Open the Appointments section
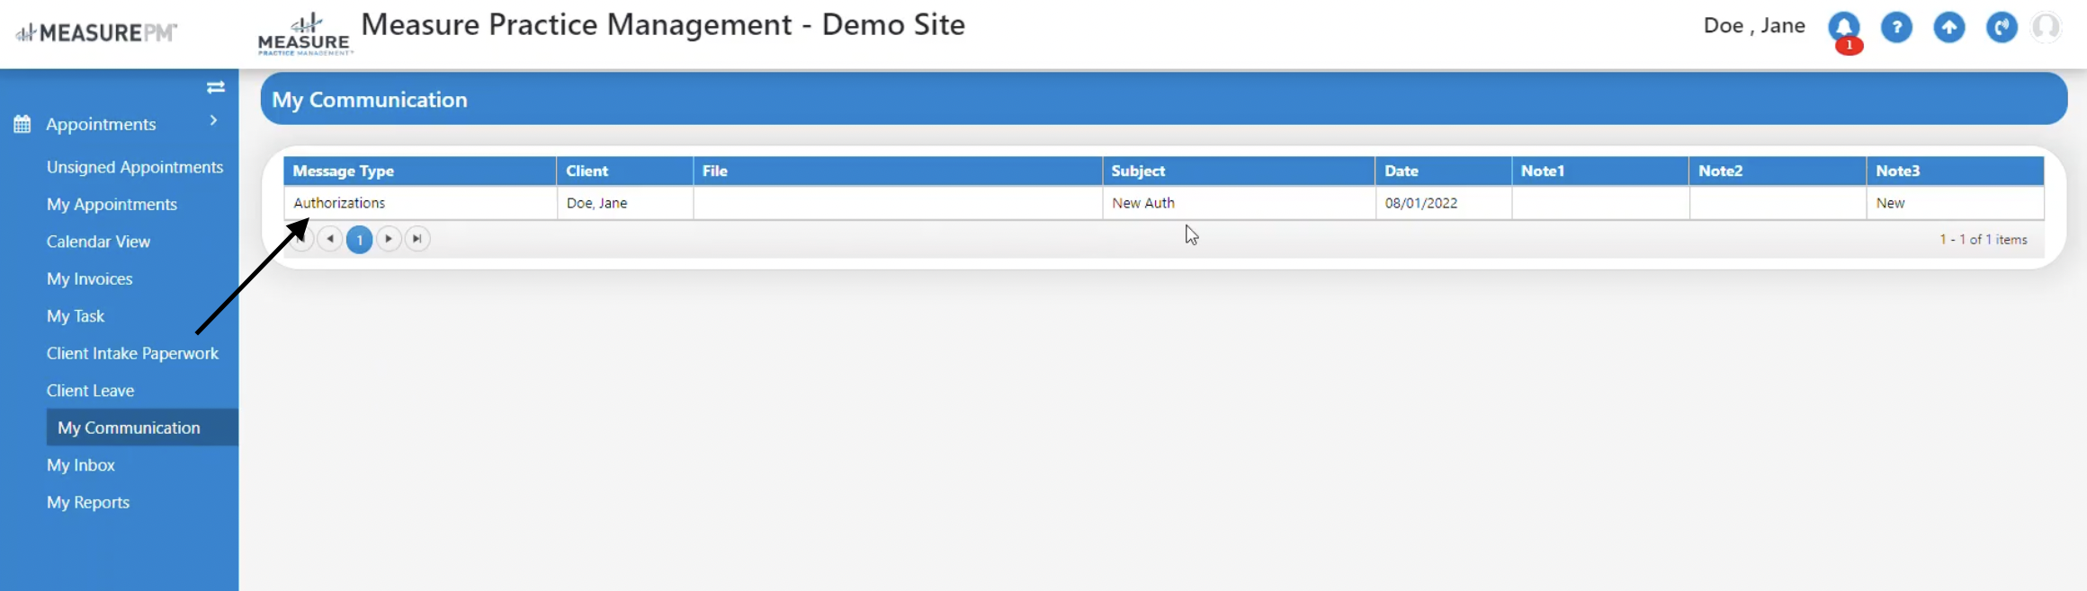The width and height of the screenshot is (2087, 591). 101,124
